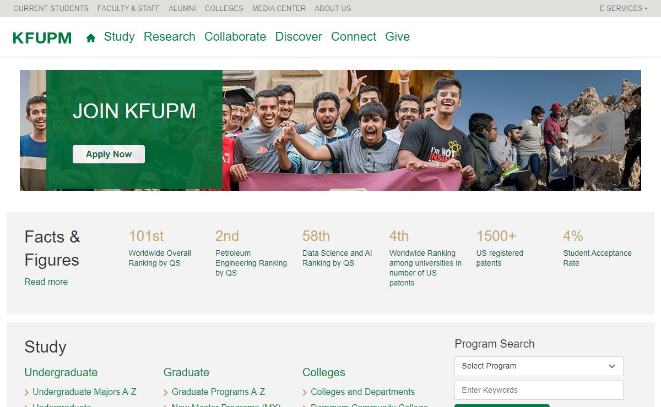The width and height of the screenshot is (661, 407).
Task: Open the Faculty & Staff link
Action: click(x=128, y=8)
